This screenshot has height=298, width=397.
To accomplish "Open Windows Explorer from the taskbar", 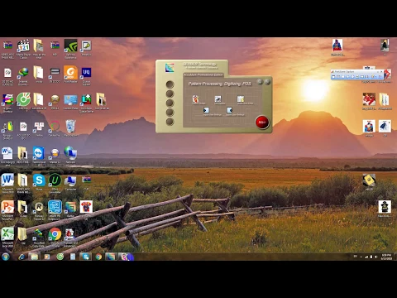I will 35,257.
